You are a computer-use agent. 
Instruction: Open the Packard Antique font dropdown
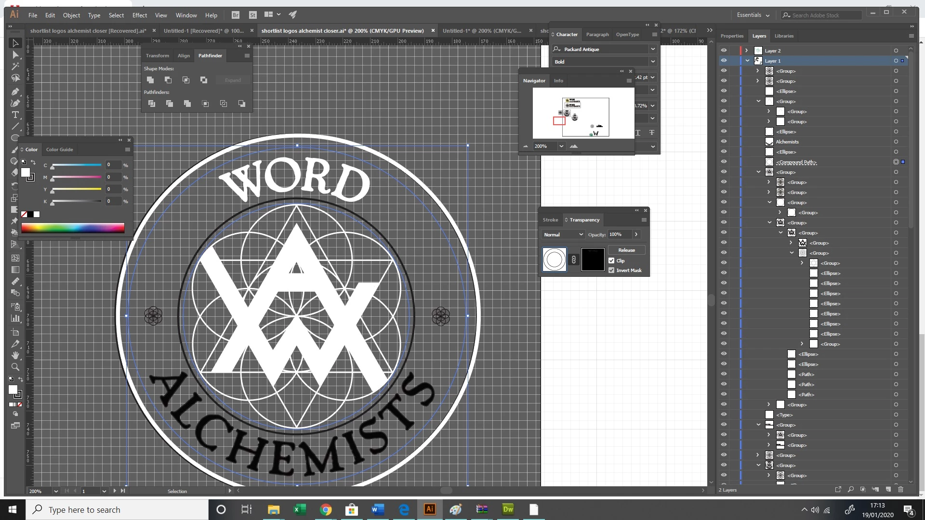click(652, 49)
